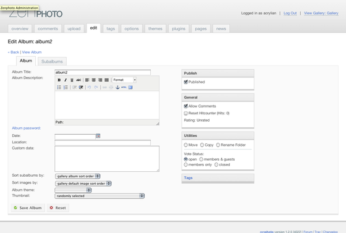Open the HTML source editor
Screen dimensions: 346x233
[124, 87]
